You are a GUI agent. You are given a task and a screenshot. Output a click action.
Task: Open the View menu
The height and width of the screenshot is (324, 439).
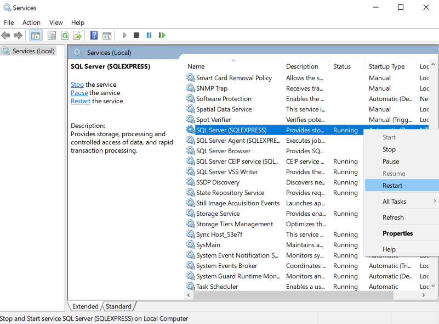point(56,23)
